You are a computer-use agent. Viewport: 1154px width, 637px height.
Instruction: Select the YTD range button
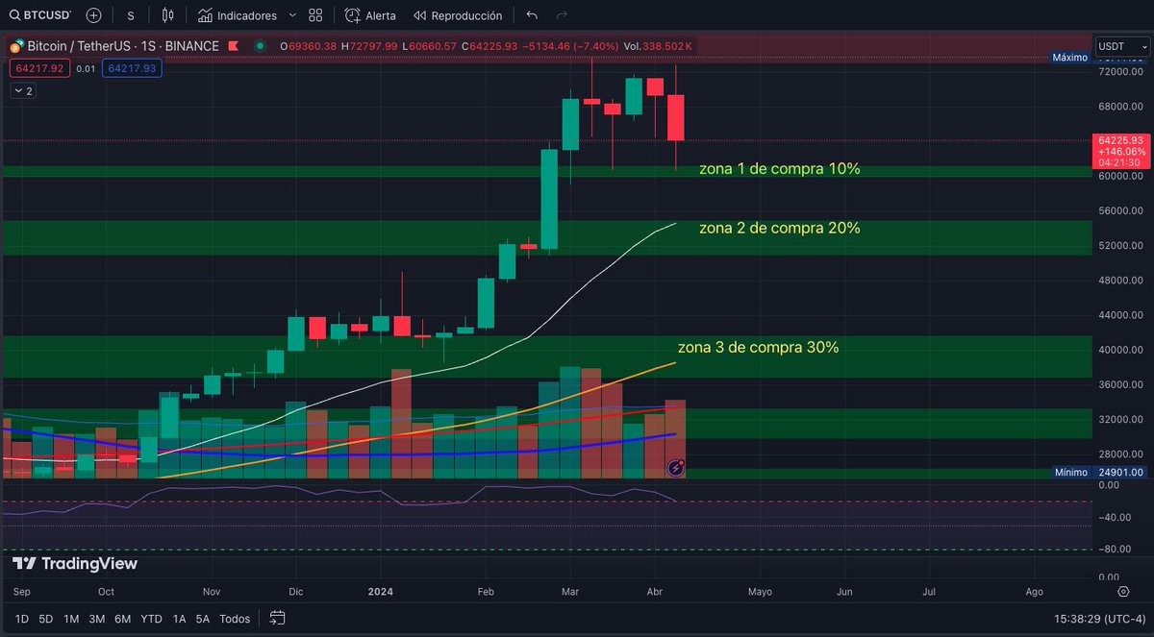151,620
